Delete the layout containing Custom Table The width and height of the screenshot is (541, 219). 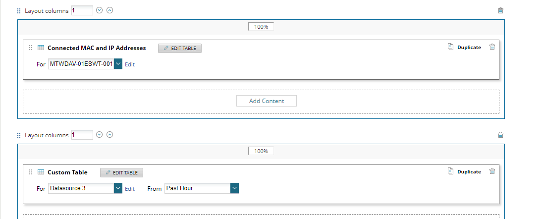point(500,135)
